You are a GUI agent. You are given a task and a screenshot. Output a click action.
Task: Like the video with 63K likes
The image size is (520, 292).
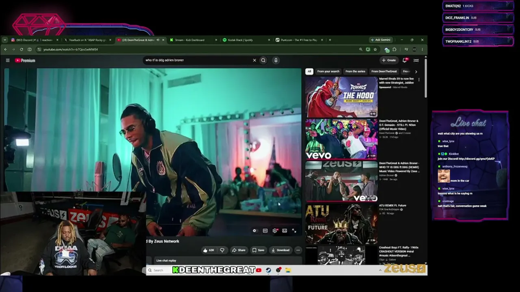click(x=209, y=250)
